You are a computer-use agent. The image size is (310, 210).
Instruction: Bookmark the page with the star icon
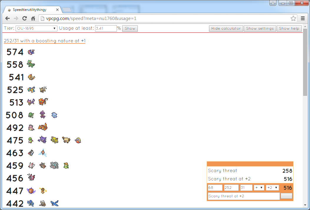(293, 18)
